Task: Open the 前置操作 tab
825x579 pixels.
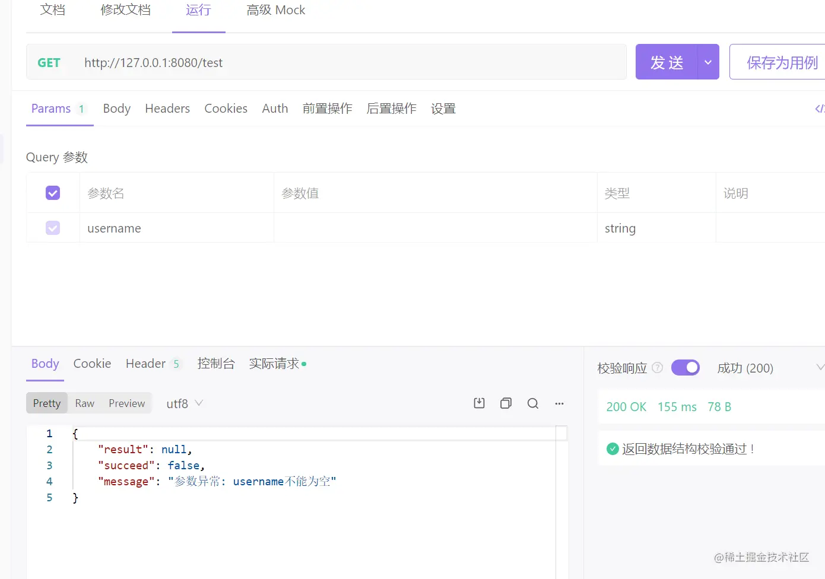Action: (328, 109)
